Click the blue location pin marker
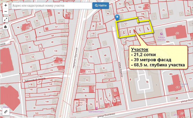The image size is (193, 118). pos(117,18)
